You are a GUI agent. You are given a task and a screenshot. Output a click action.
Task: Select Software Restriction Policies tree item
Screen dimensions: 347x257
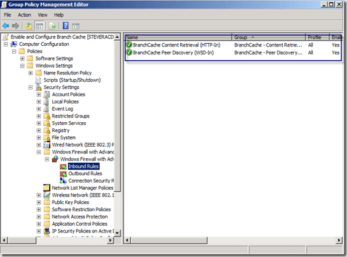tap(81, 209)
